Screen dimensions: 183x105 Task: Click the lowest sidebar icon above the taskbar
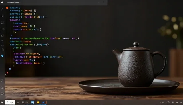(x=2, y=93)
